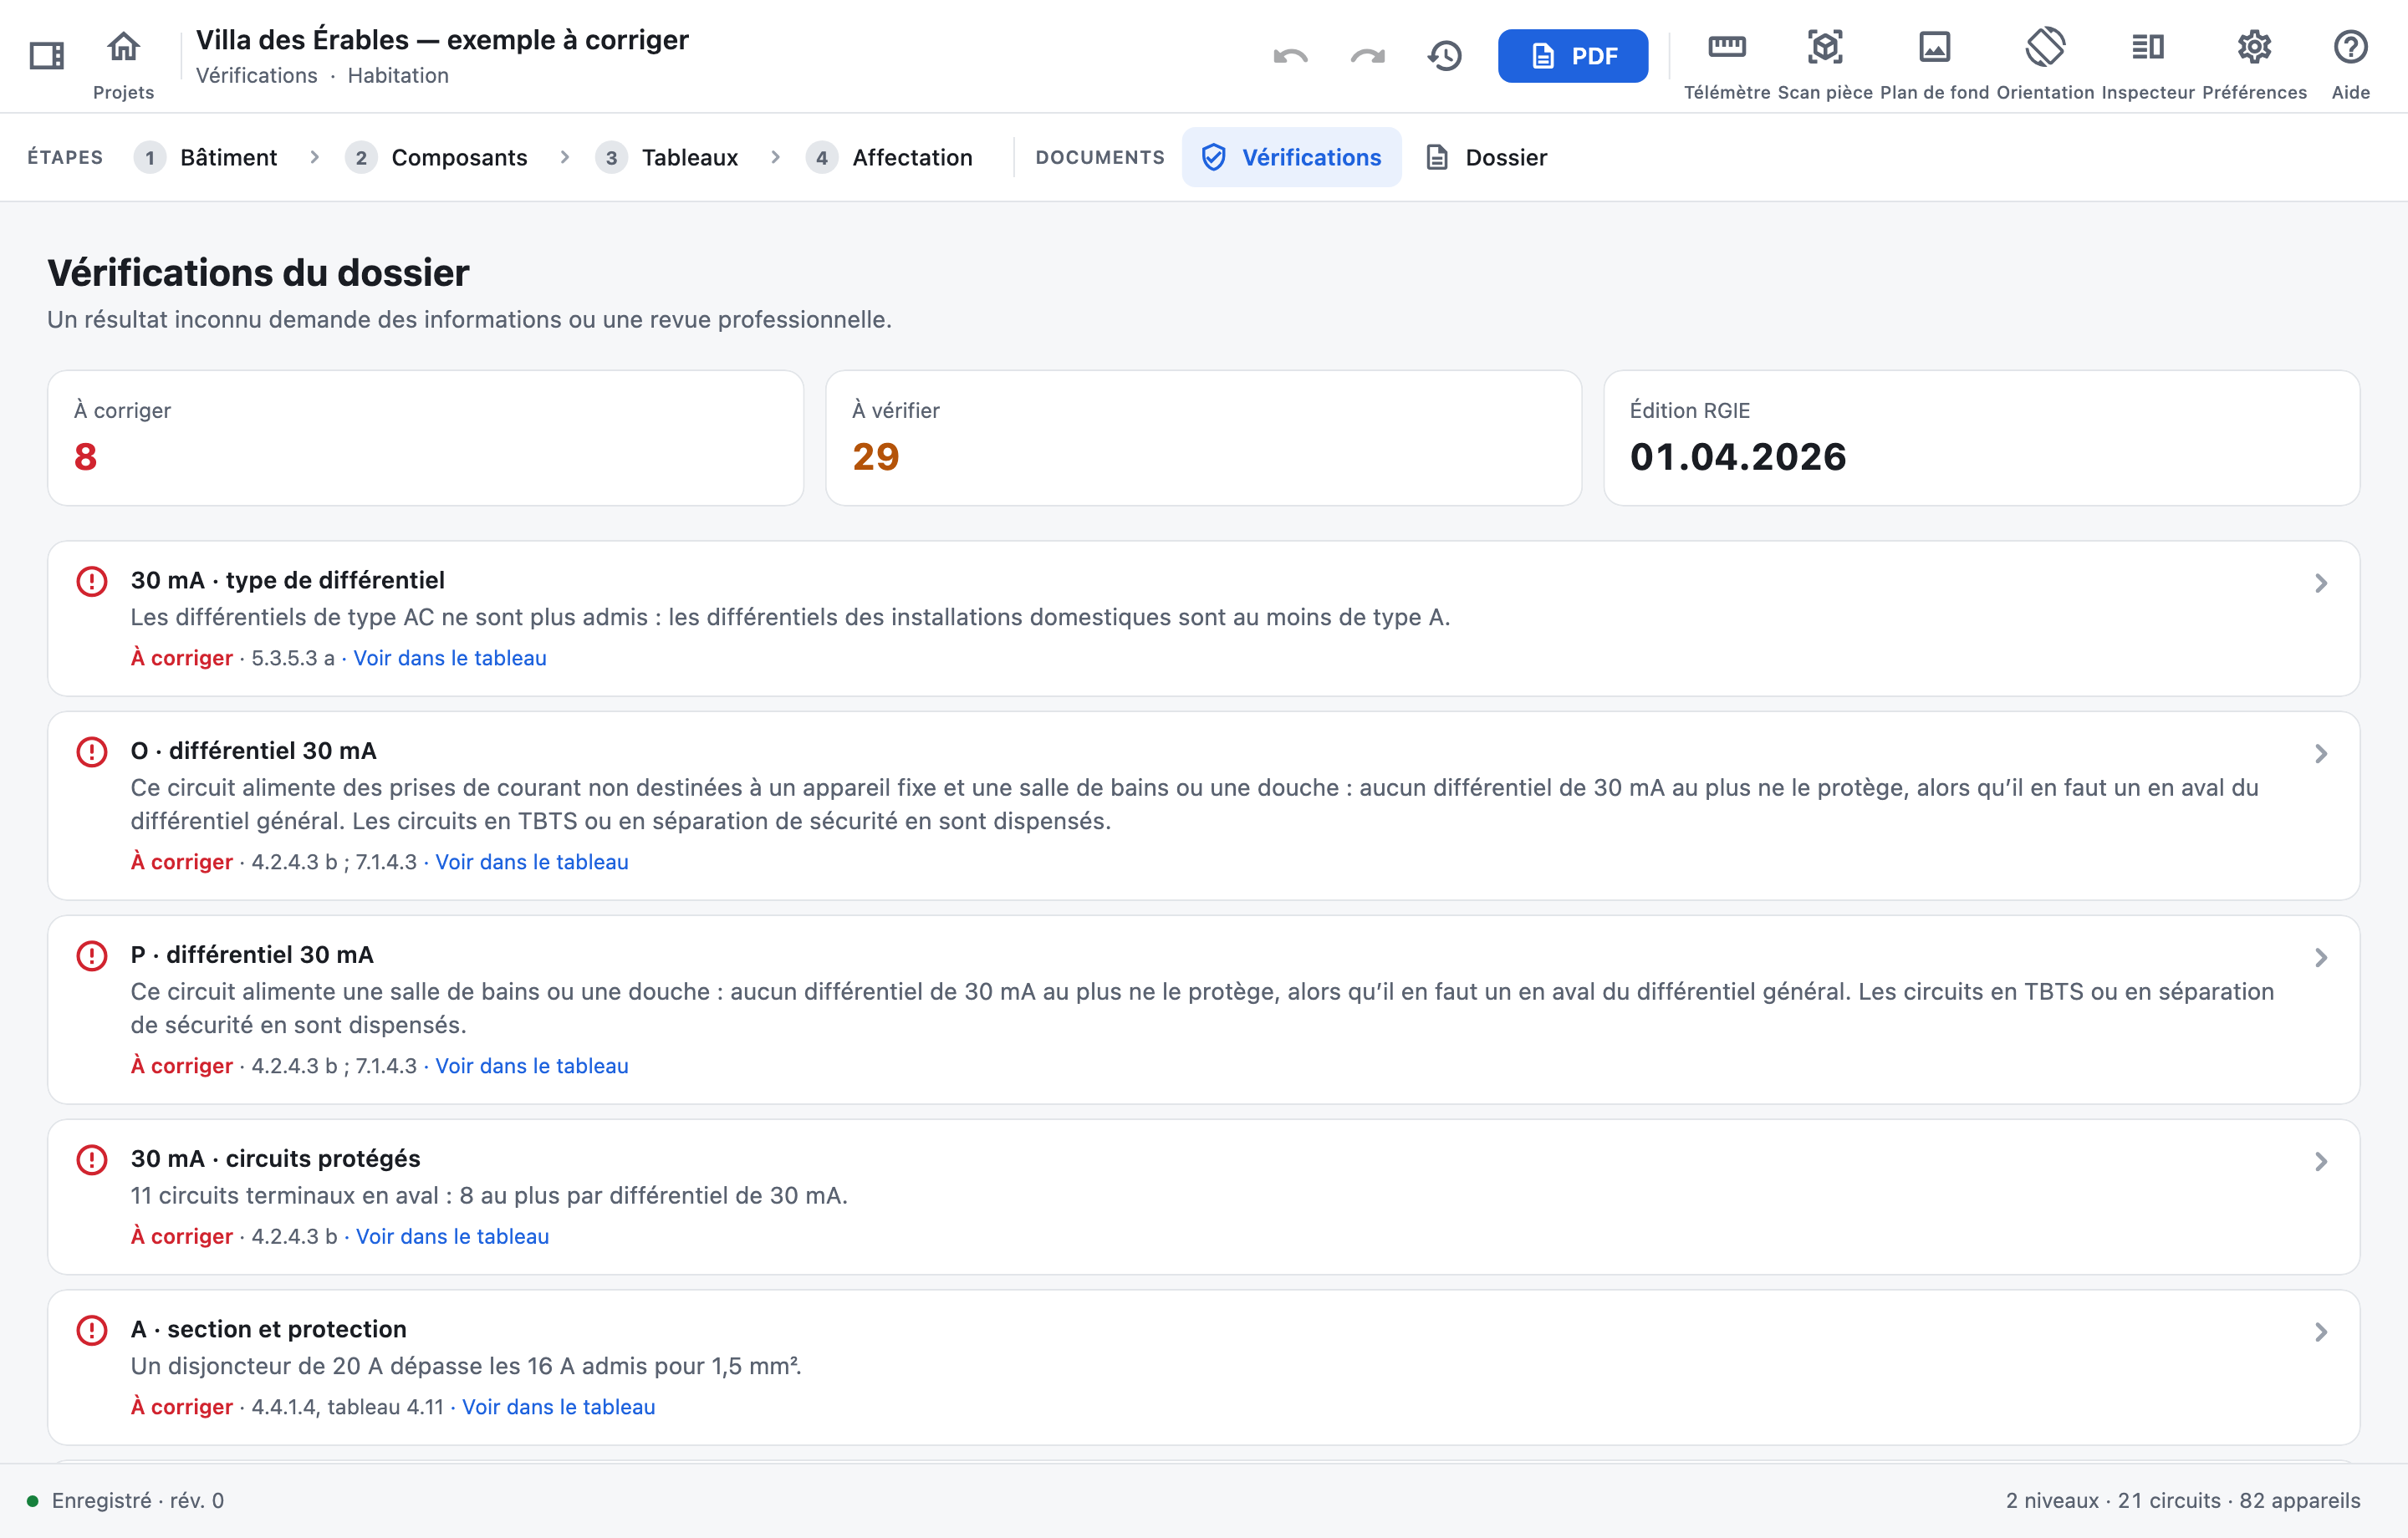
Task: Click the warning icon of 'type de différentiel'
Action: (92, 581)
